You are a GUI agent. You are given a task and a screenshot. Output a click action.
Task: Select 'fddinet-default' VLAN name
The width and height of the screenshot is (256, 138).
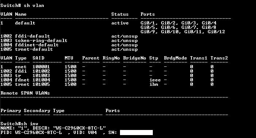pos(37,45)
